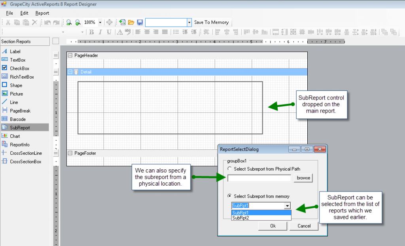This screenshot has height=246, width=405.
Task: Open the zoom percentage dropdown
Action: (100, 23)
